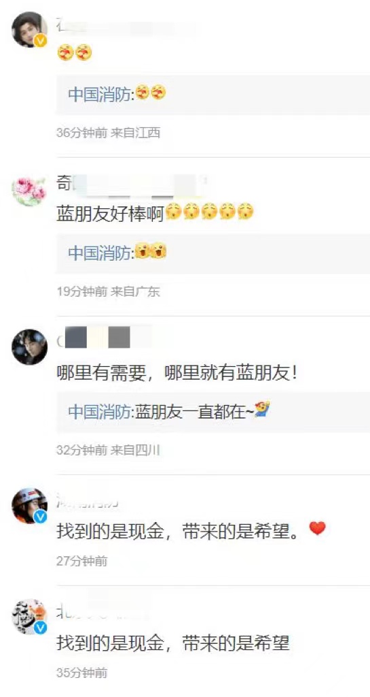370x697 pixels.
Task: Click the 32分钟前 来自四川 timestamp
Action: 108,451
